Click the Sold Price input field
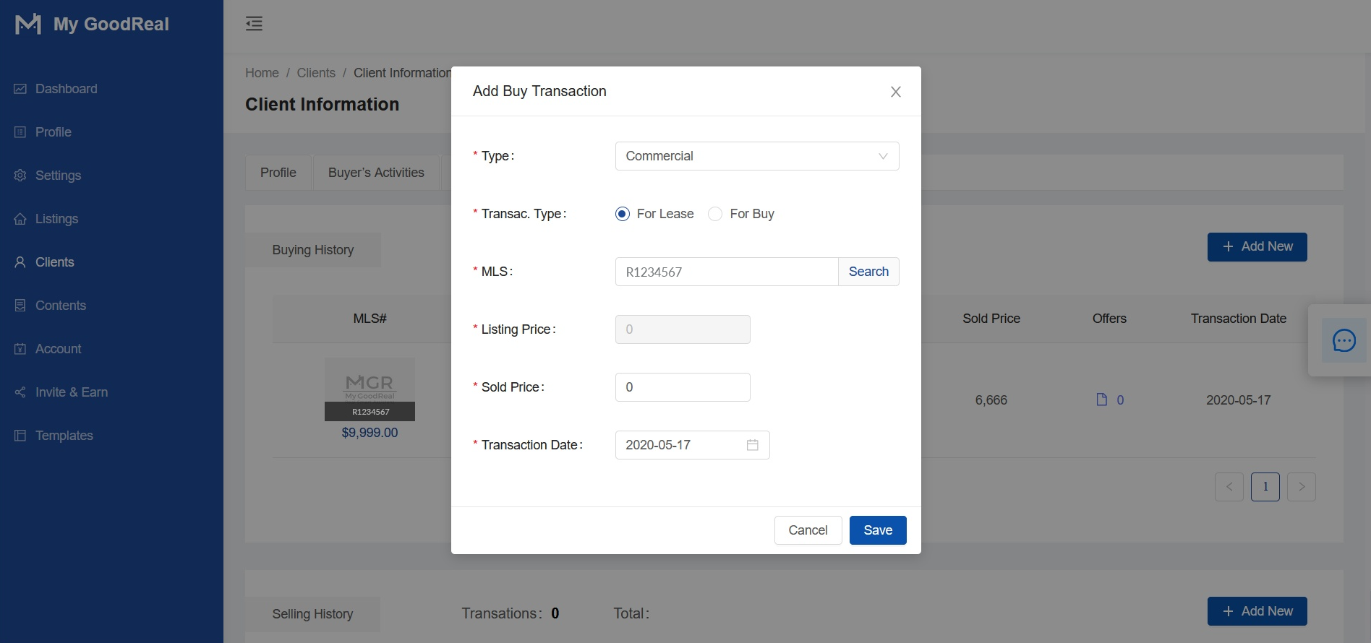The image size is (1371, 643). (683, 387)
